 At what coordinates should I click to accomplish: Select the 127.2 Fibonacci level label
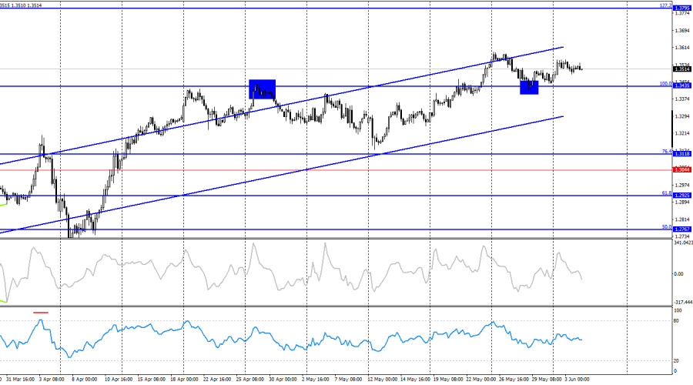(x=665, y=5)
